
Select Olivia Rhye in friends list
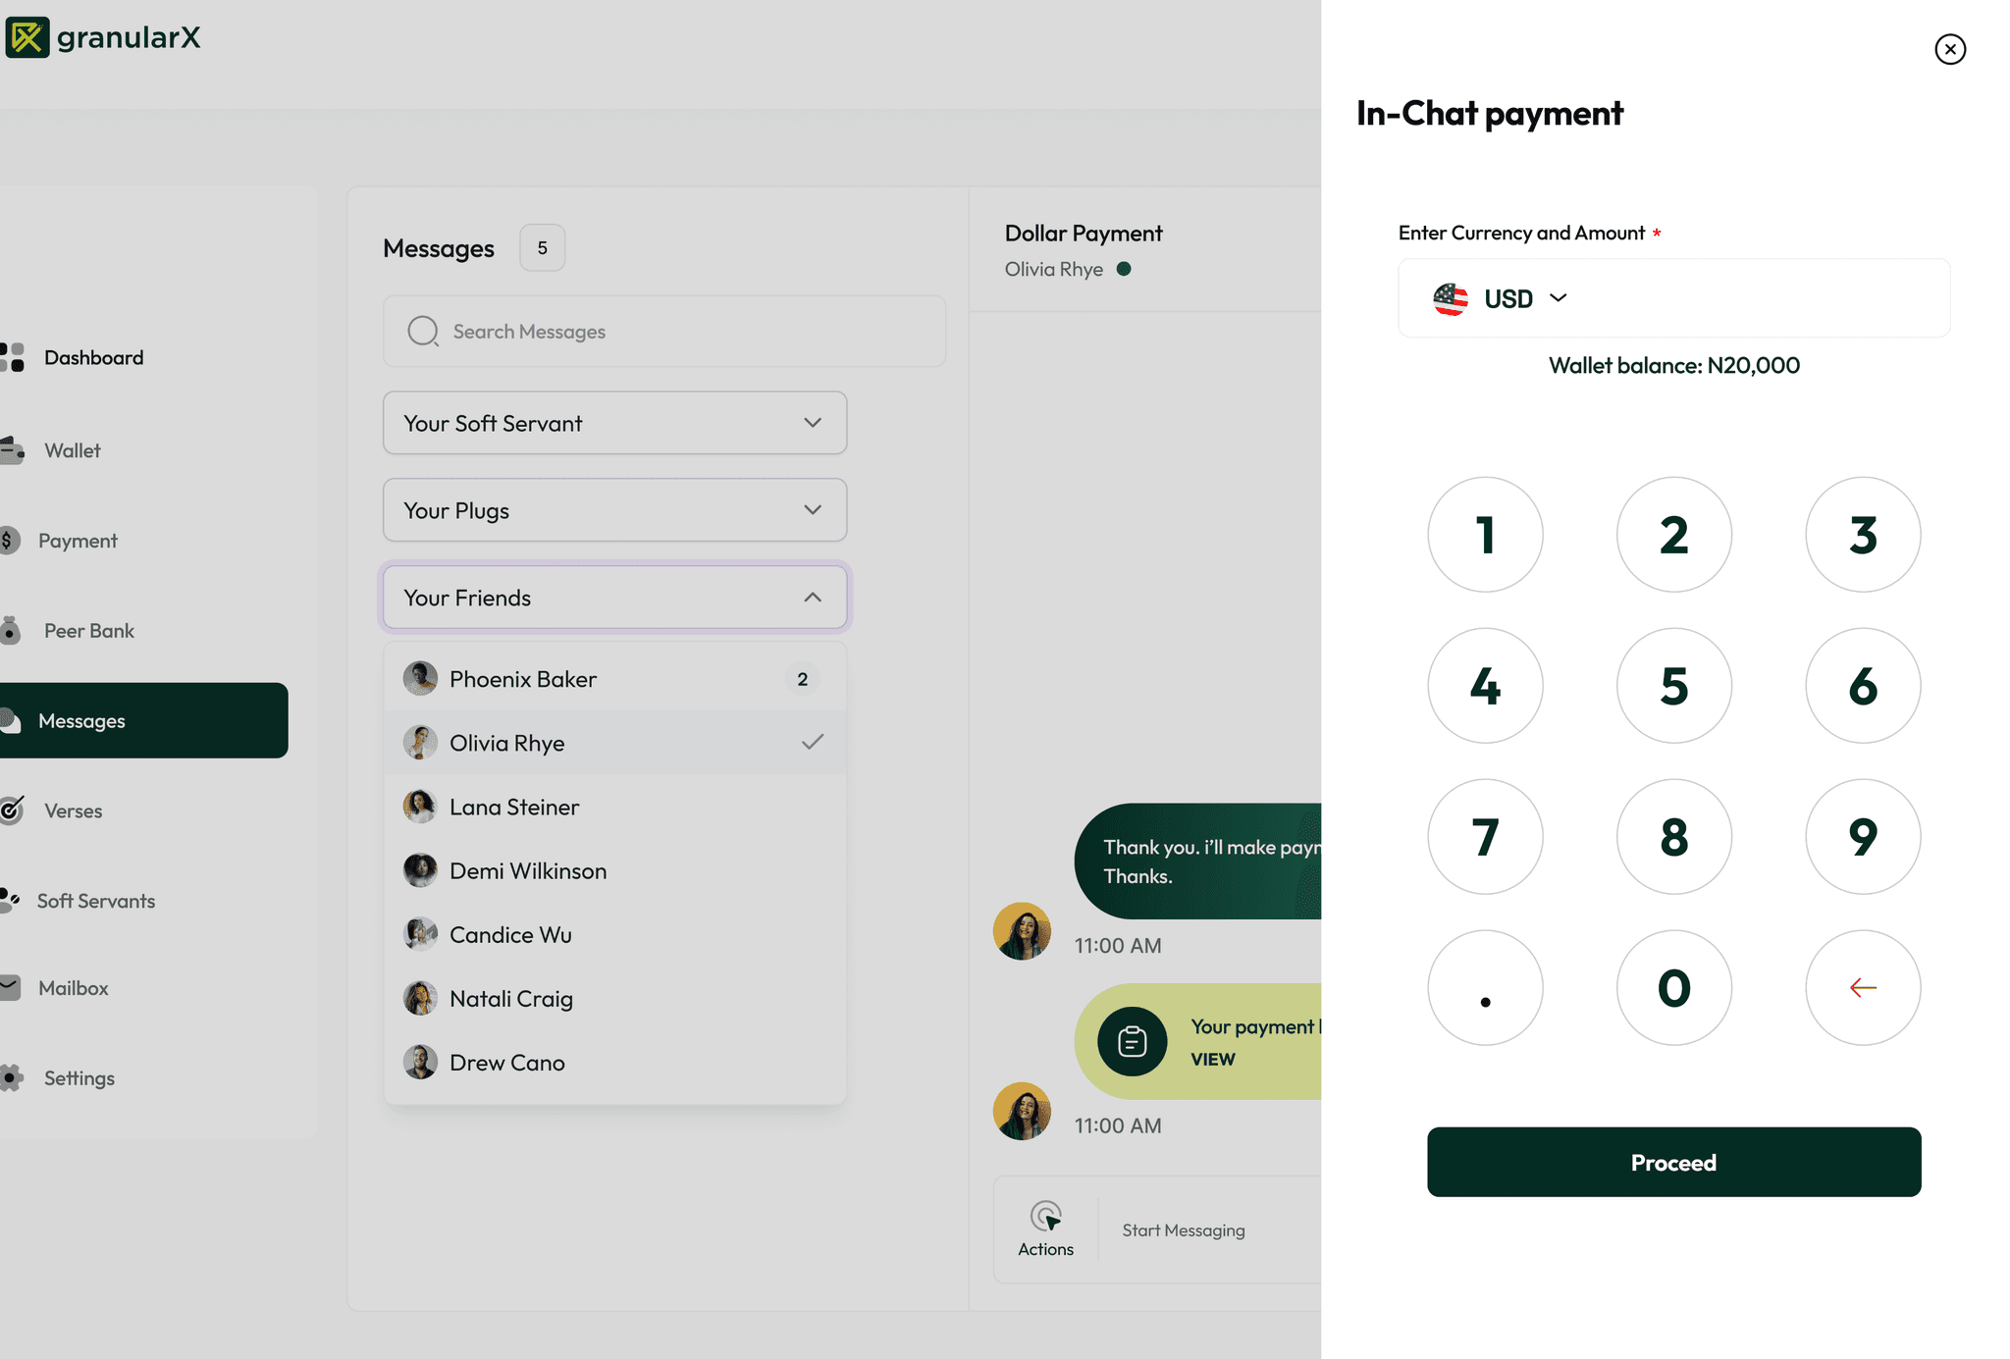(x=614, y=743)
